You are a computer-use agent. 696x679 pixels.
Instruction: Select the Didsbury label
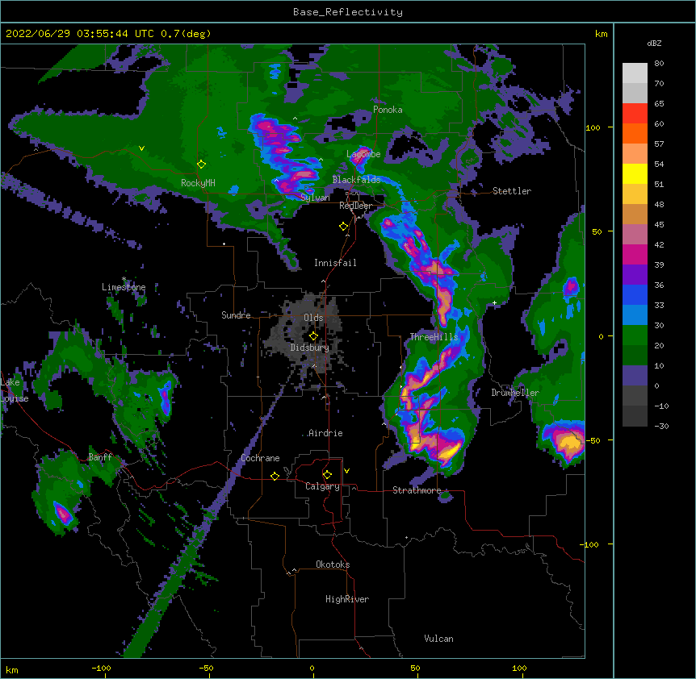pos(309,348)
